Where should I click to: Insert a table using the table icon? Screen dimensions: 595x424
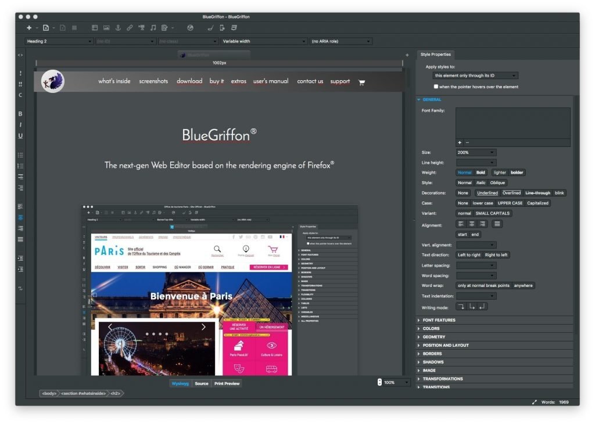pyautogui.click(x=95, y=28)
